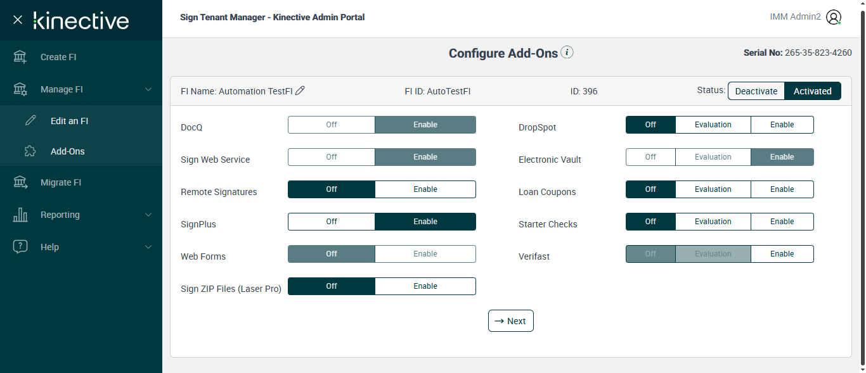Enable Sign ZIP Files (Laser Pro)

point(425,286)
